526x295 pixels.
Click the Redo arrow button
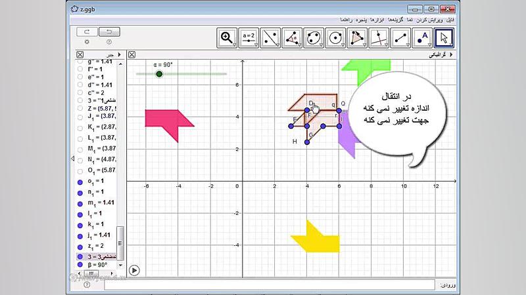click(x=87, y=31)
